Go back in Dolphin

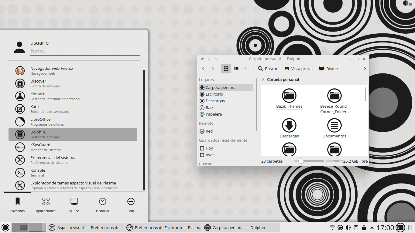click(203, 69)
